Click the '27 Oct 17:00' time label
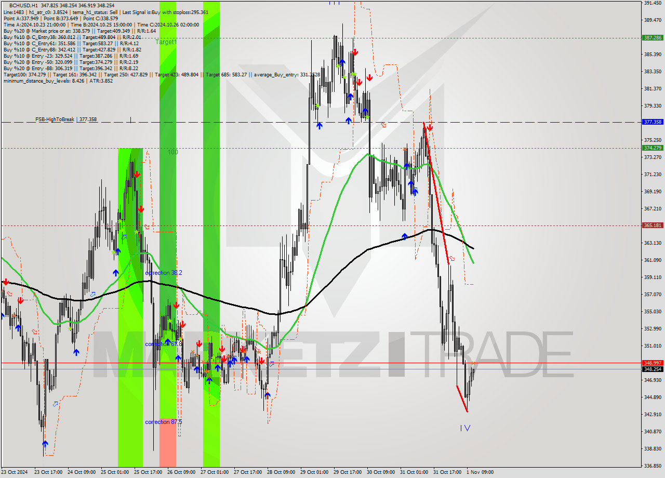665x478 pixels. coord(248,472)
